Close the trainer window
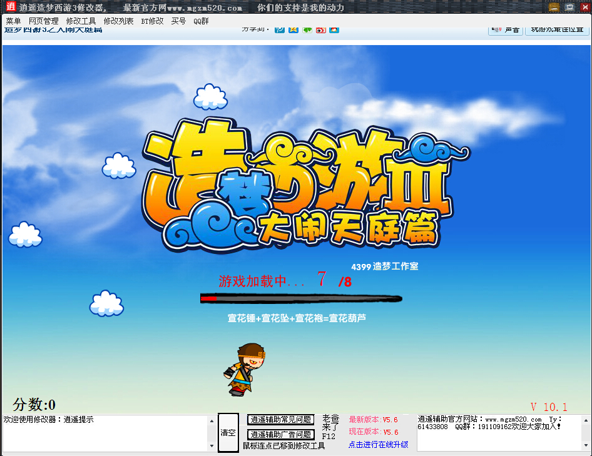 click(585, 7)
